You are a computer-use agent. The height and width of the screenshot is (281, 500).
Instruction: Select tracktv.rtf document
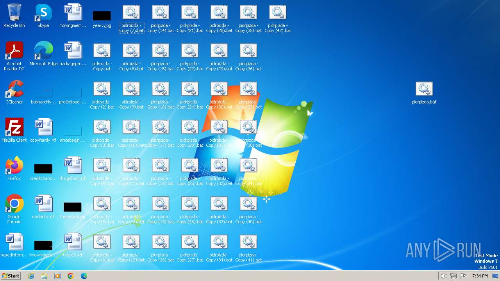pos(73,245)
